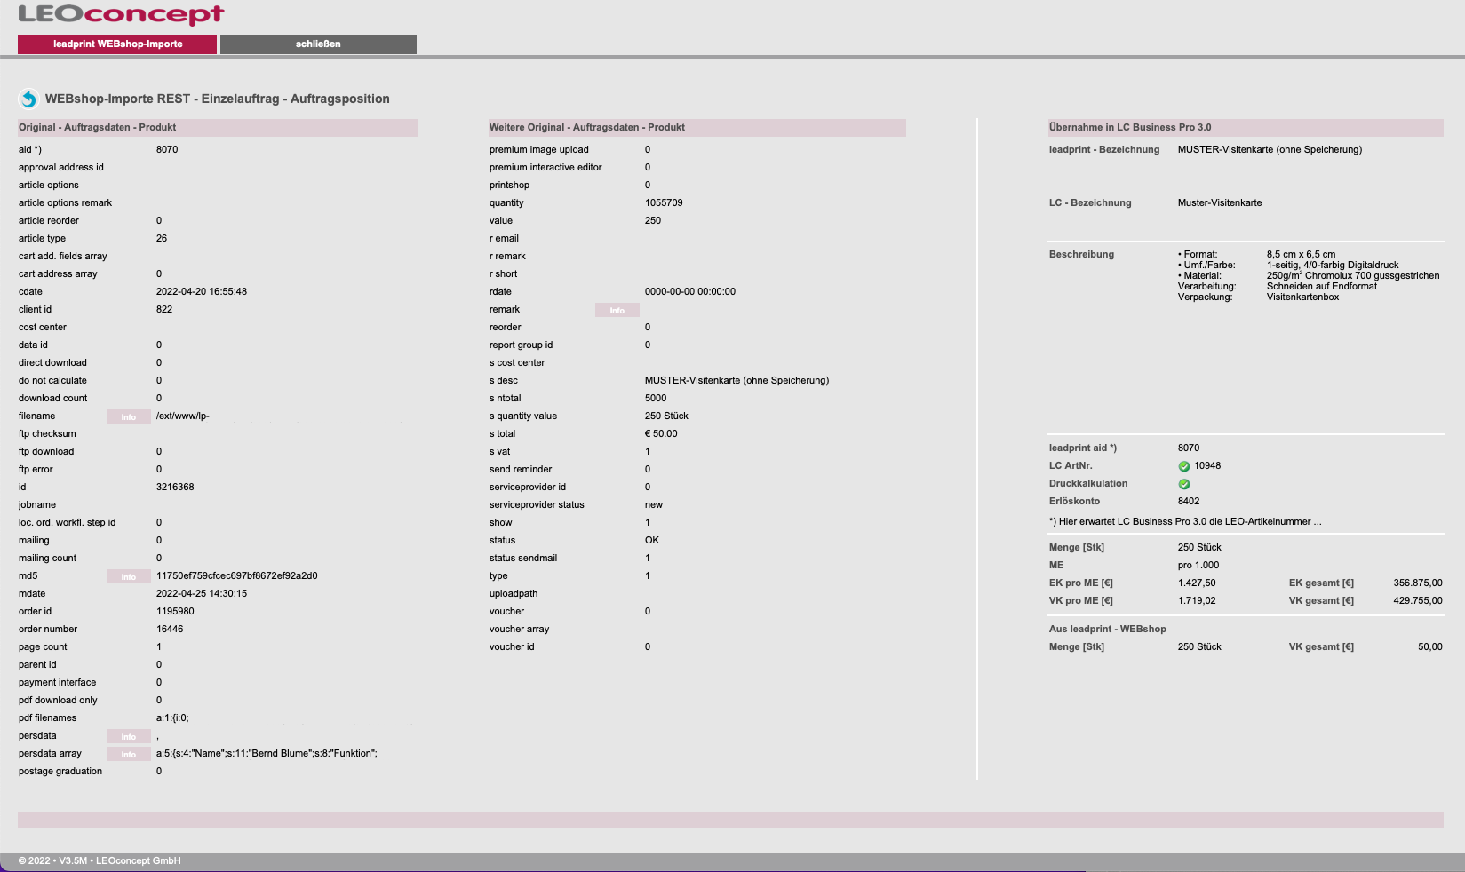
Task: Click status value OK
Action: click(652, 540)
